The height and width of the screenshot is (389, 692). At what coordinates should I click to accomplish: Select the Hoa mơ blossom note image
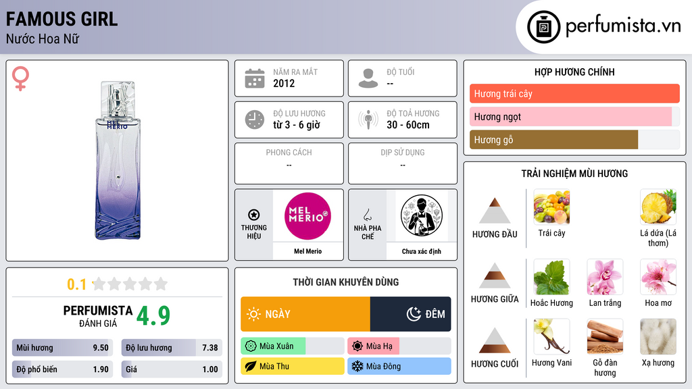tap(658, 277)
